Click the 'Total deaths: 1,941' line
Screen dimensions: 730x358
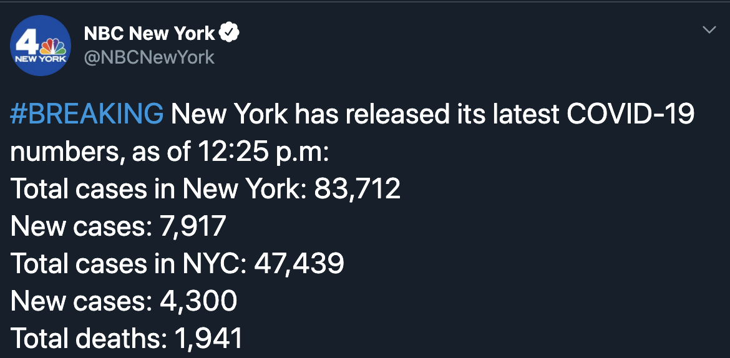tap(126, 338)
